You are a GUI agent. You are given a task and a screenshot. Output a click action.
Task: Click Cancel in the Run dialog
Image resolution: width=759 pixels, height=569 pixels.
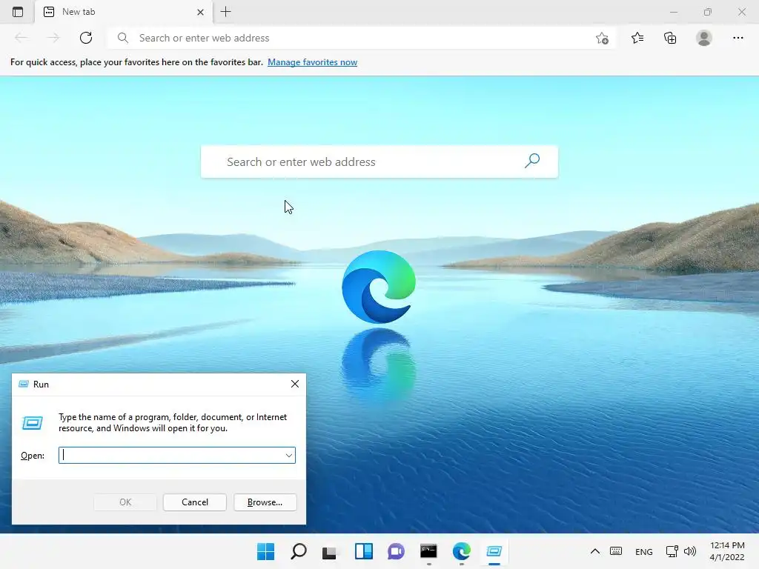pyautogui.click(x=195, y=502)
